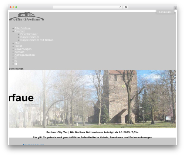Click the 'Sie gilt für private' text line
This screenshot has width=185, height=156.
coord(92,138)
